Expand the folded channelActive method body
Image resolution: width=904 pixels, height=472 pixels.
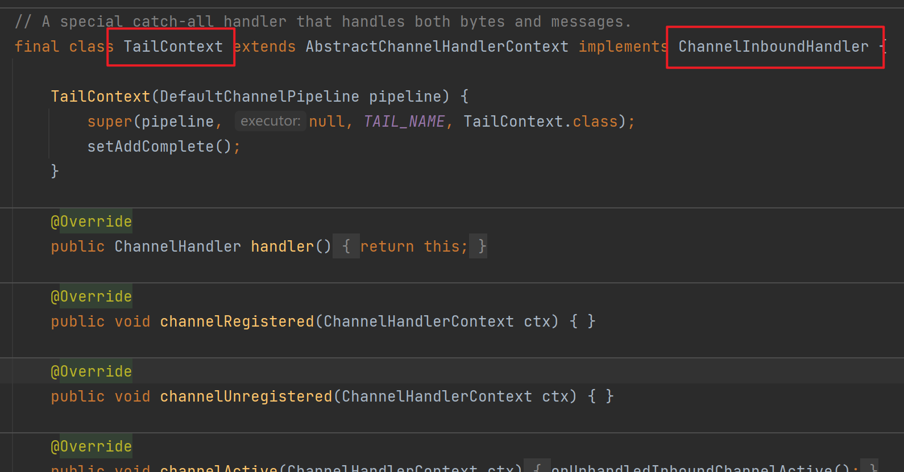coord(537,467)
